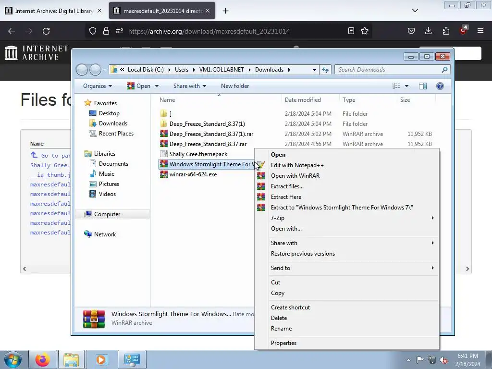Reload the page in Firefox
Screen dimensions: 492x369
point(46,31)
